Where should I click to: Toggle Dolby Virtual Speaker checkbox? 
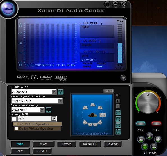[16, 128]
